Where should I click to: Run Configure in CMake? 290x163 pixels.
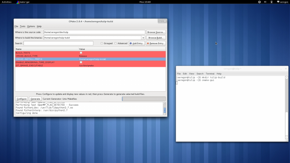(21, 99)
